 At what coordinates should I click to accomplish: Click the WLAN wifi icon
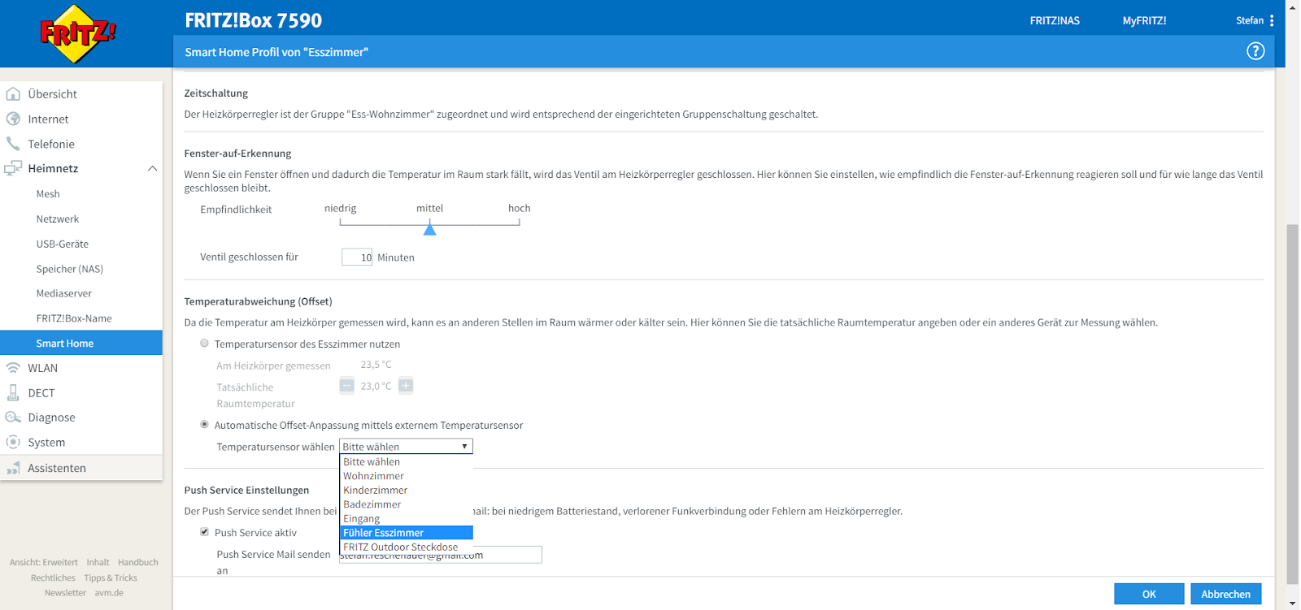point(13,368)
